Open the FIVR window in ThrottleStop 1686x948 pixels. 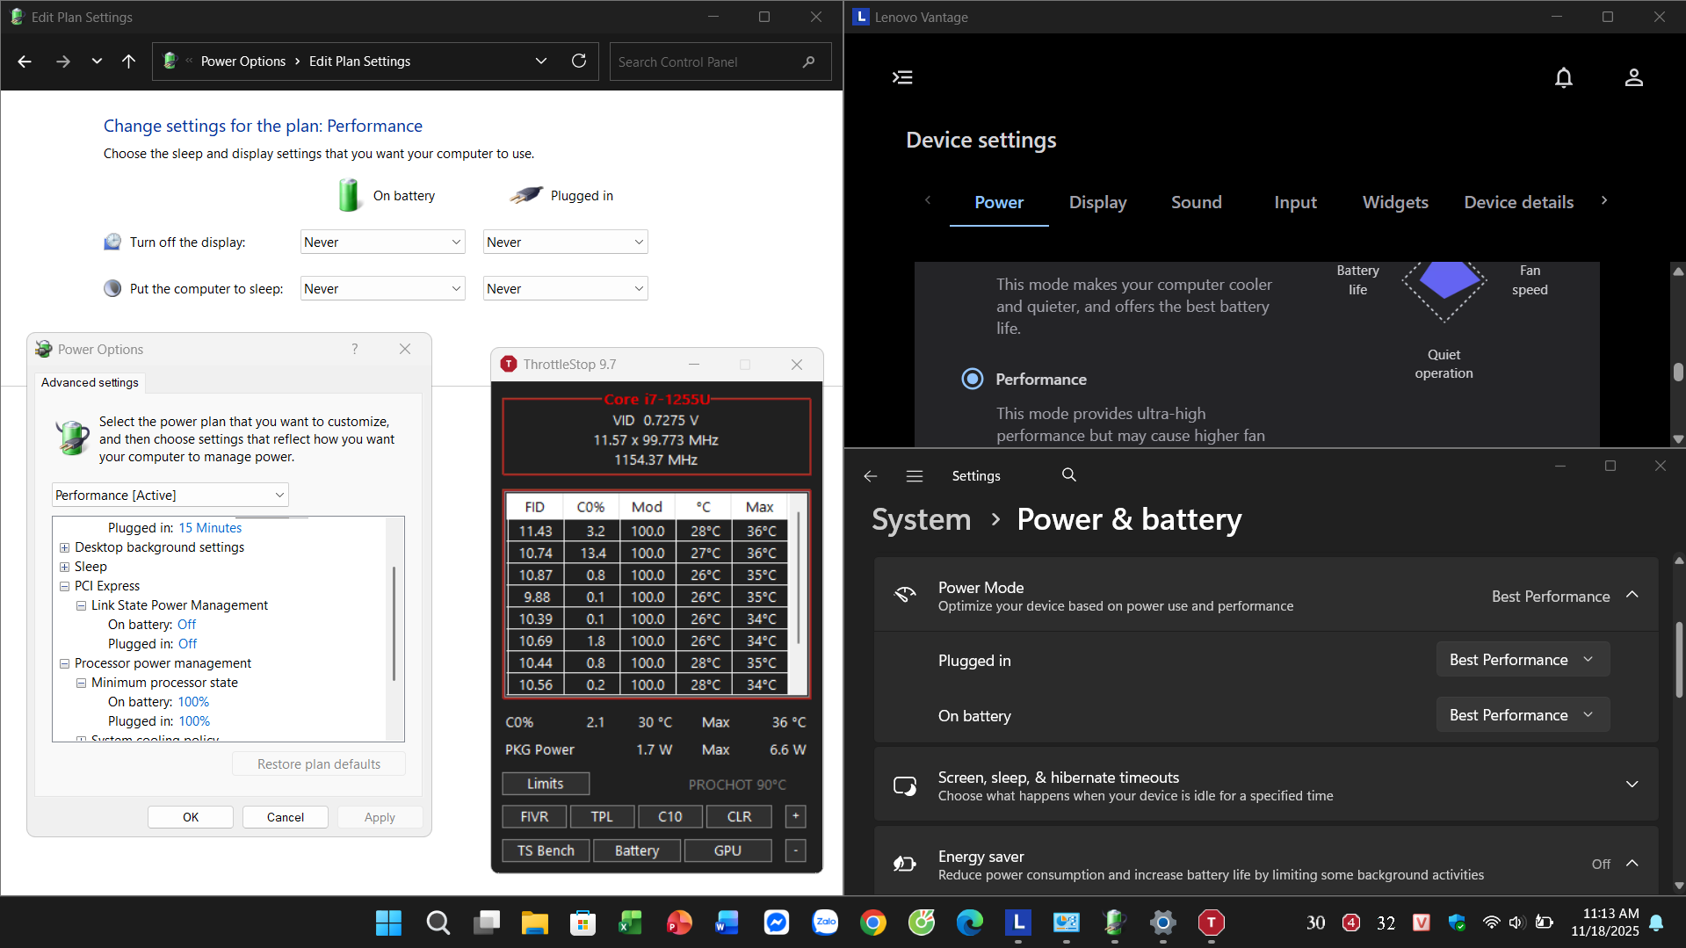(x=534, y=816)
